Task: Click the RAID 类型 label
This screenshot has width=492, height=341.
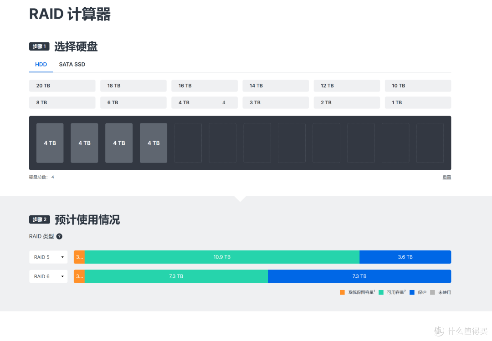Action: 41,237
